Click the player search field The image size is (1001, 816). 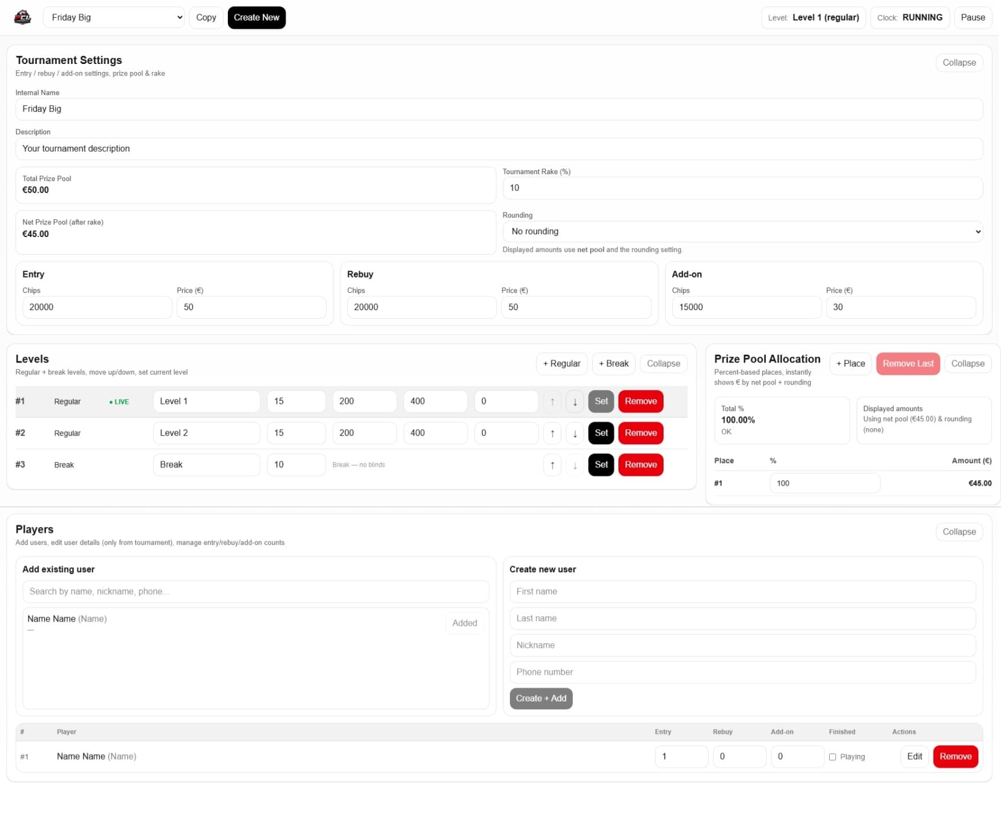[x=255, y=591]
